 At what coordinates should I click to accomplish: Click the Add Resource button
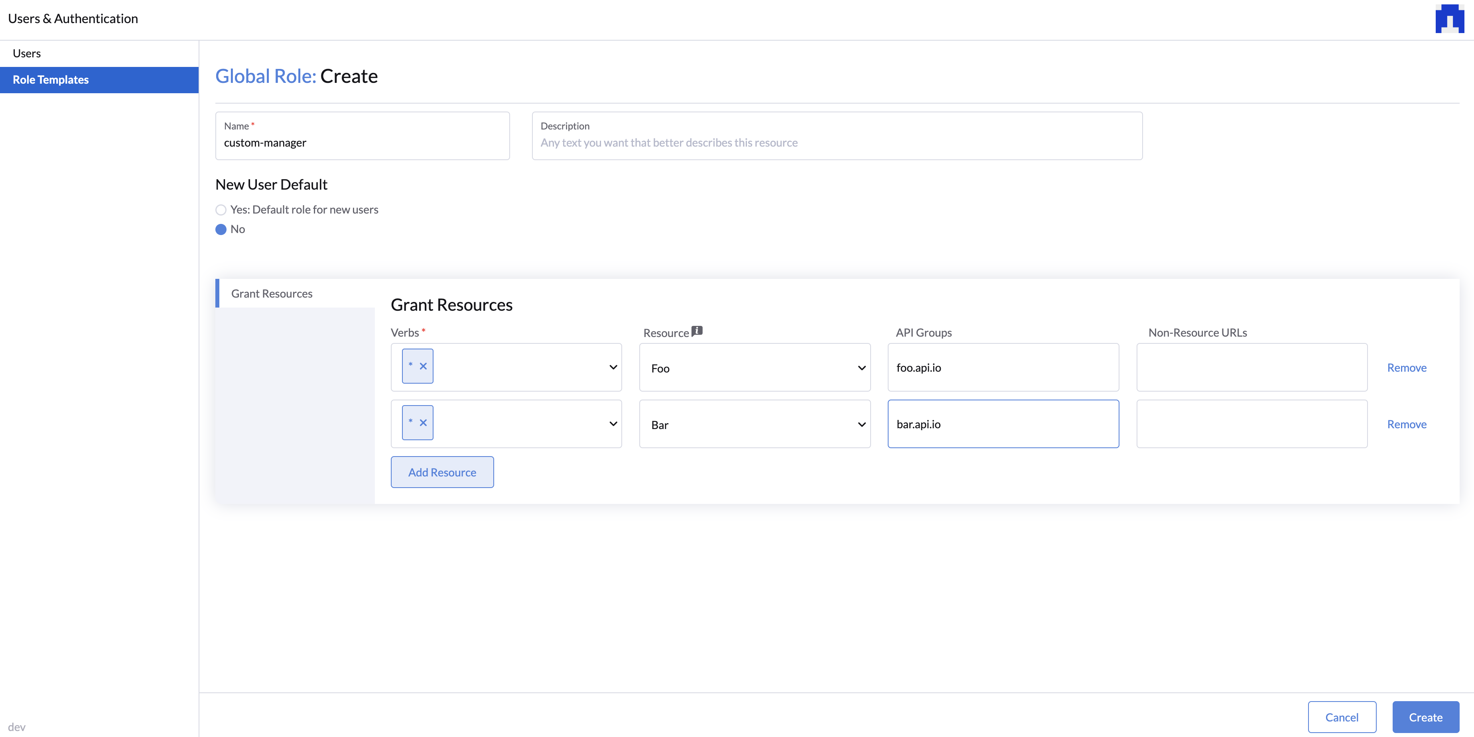[x=442, y=472]
